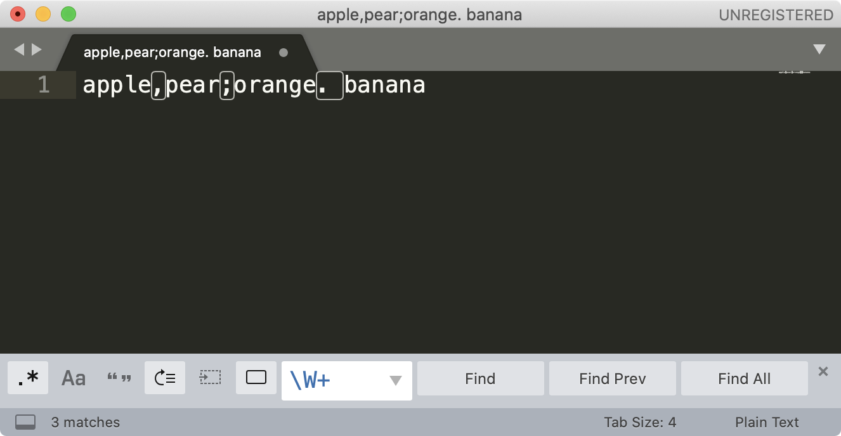Open the side bar switcher icon
The height and width of the screenshot is (436, 841).
[25, 422]
